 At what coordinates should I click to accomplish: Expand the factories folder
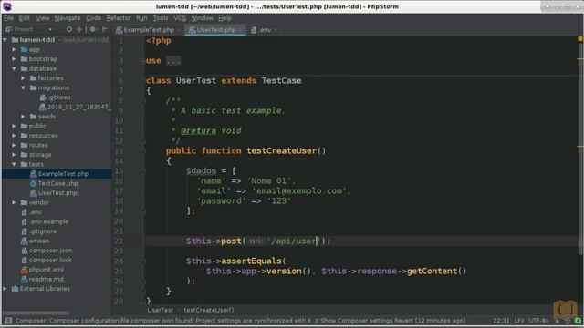pos(23,78)
